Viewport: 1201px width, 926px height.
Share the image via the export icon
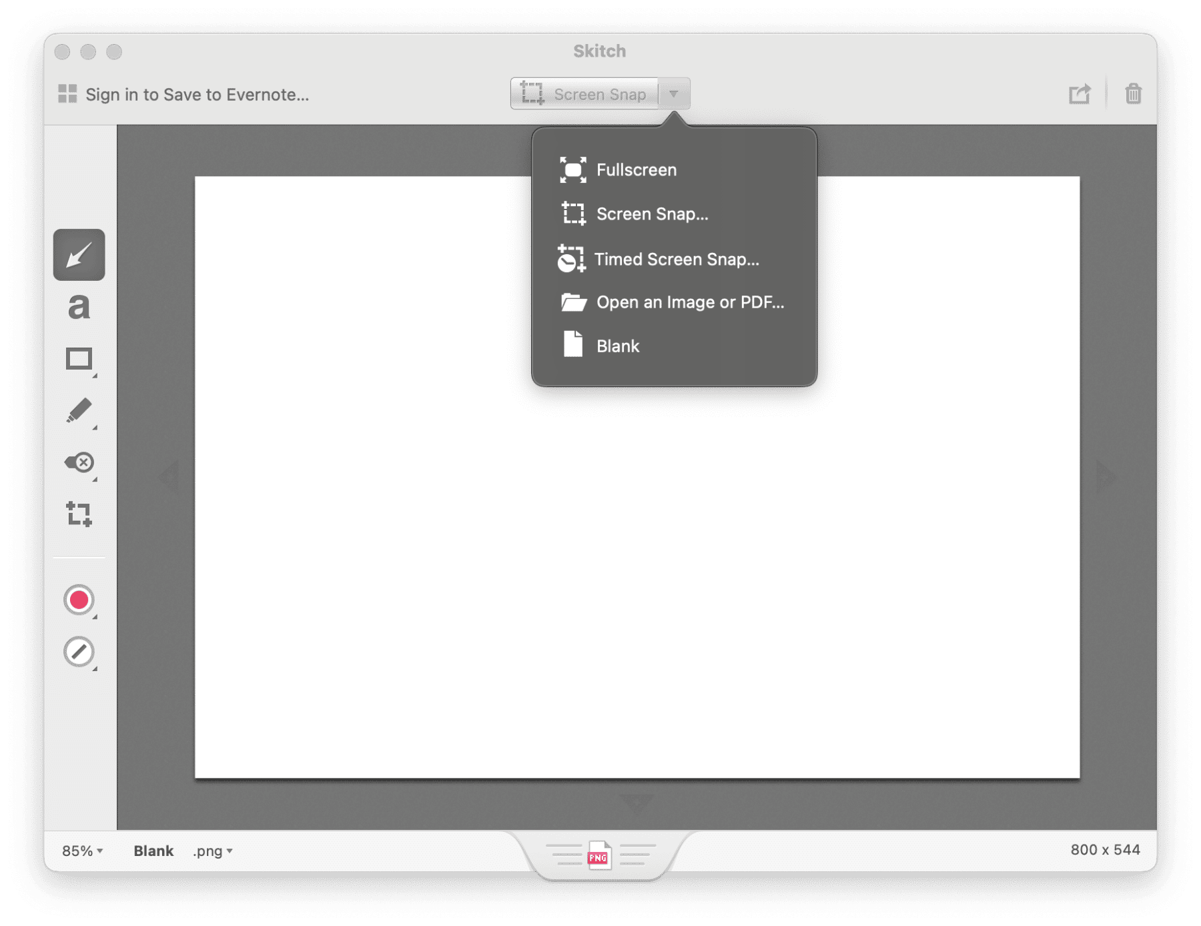point(1081,93)
